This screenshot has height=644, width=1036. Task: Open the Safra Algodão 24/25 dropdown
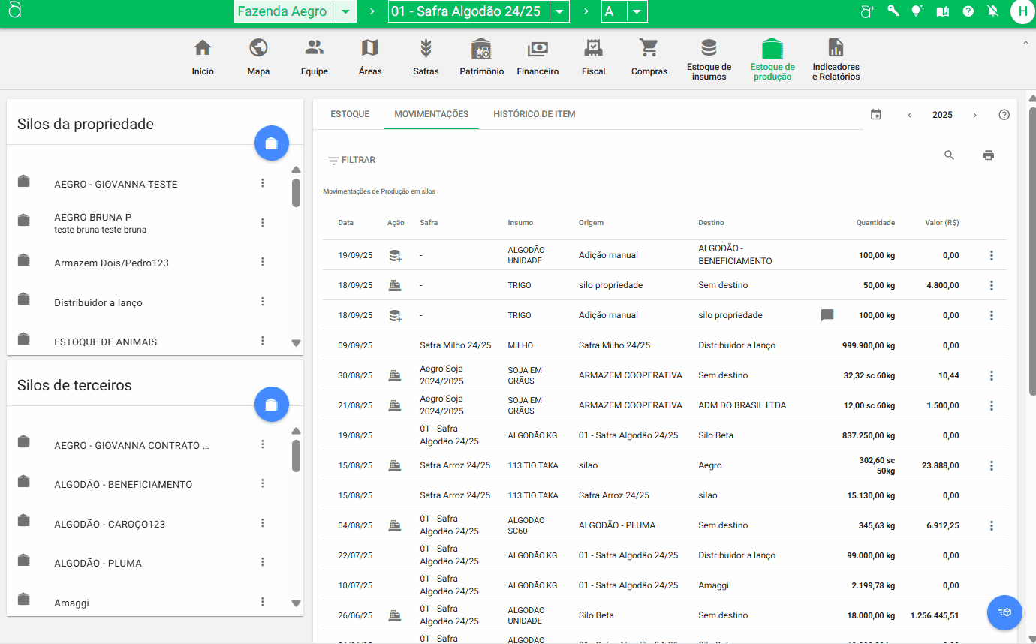[559, 12]
